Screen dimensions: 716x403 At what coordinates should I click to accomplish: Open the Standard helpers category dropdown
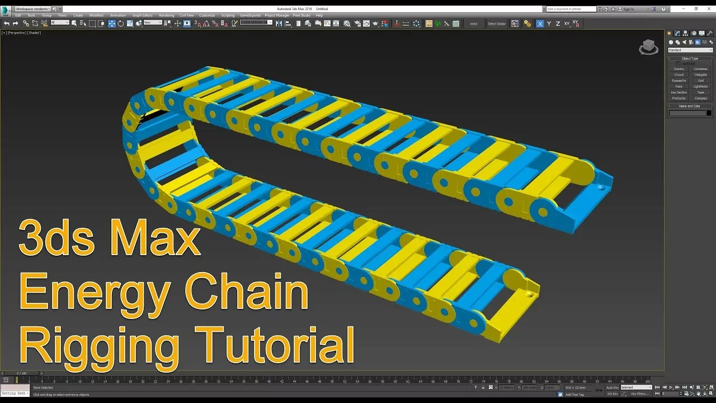[x=690, y=50]
